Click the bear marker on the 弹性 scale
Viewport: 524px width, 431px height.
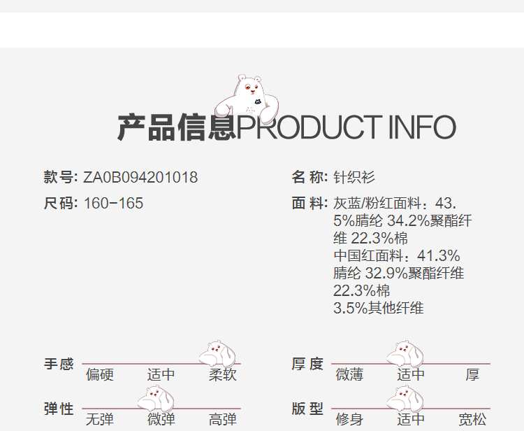tap(156, 398)
